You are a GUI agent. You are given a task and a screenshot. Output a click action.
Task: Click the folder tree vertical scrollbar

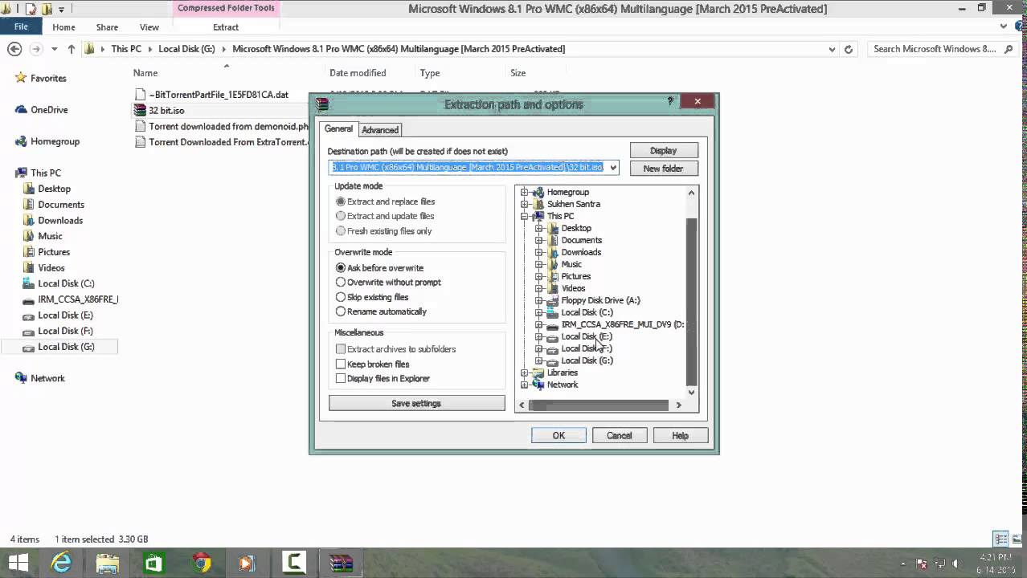(x=691, y=301)
